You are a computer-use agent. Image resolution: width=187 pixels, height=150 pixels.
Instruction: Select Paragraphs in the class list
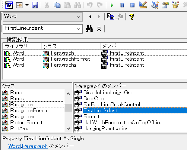(x=23, y=117)
